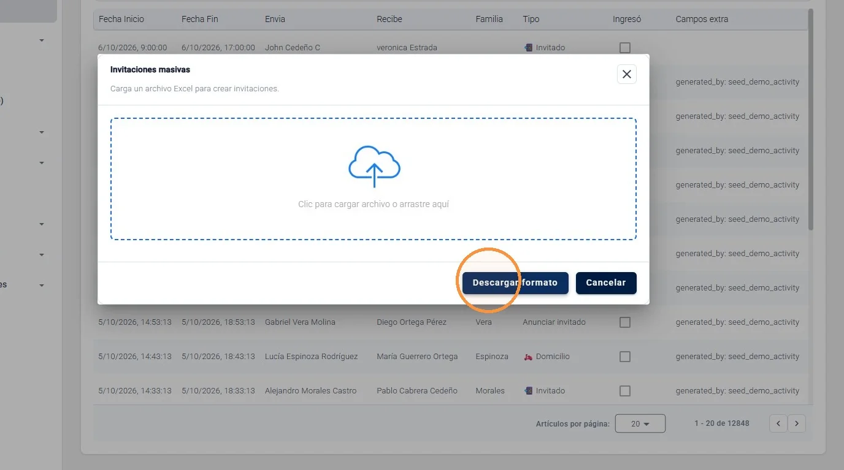
Task: Check Ingresó box for Diego Ortega Pérez
Action: pyautogui.click(x=625, y=322)
